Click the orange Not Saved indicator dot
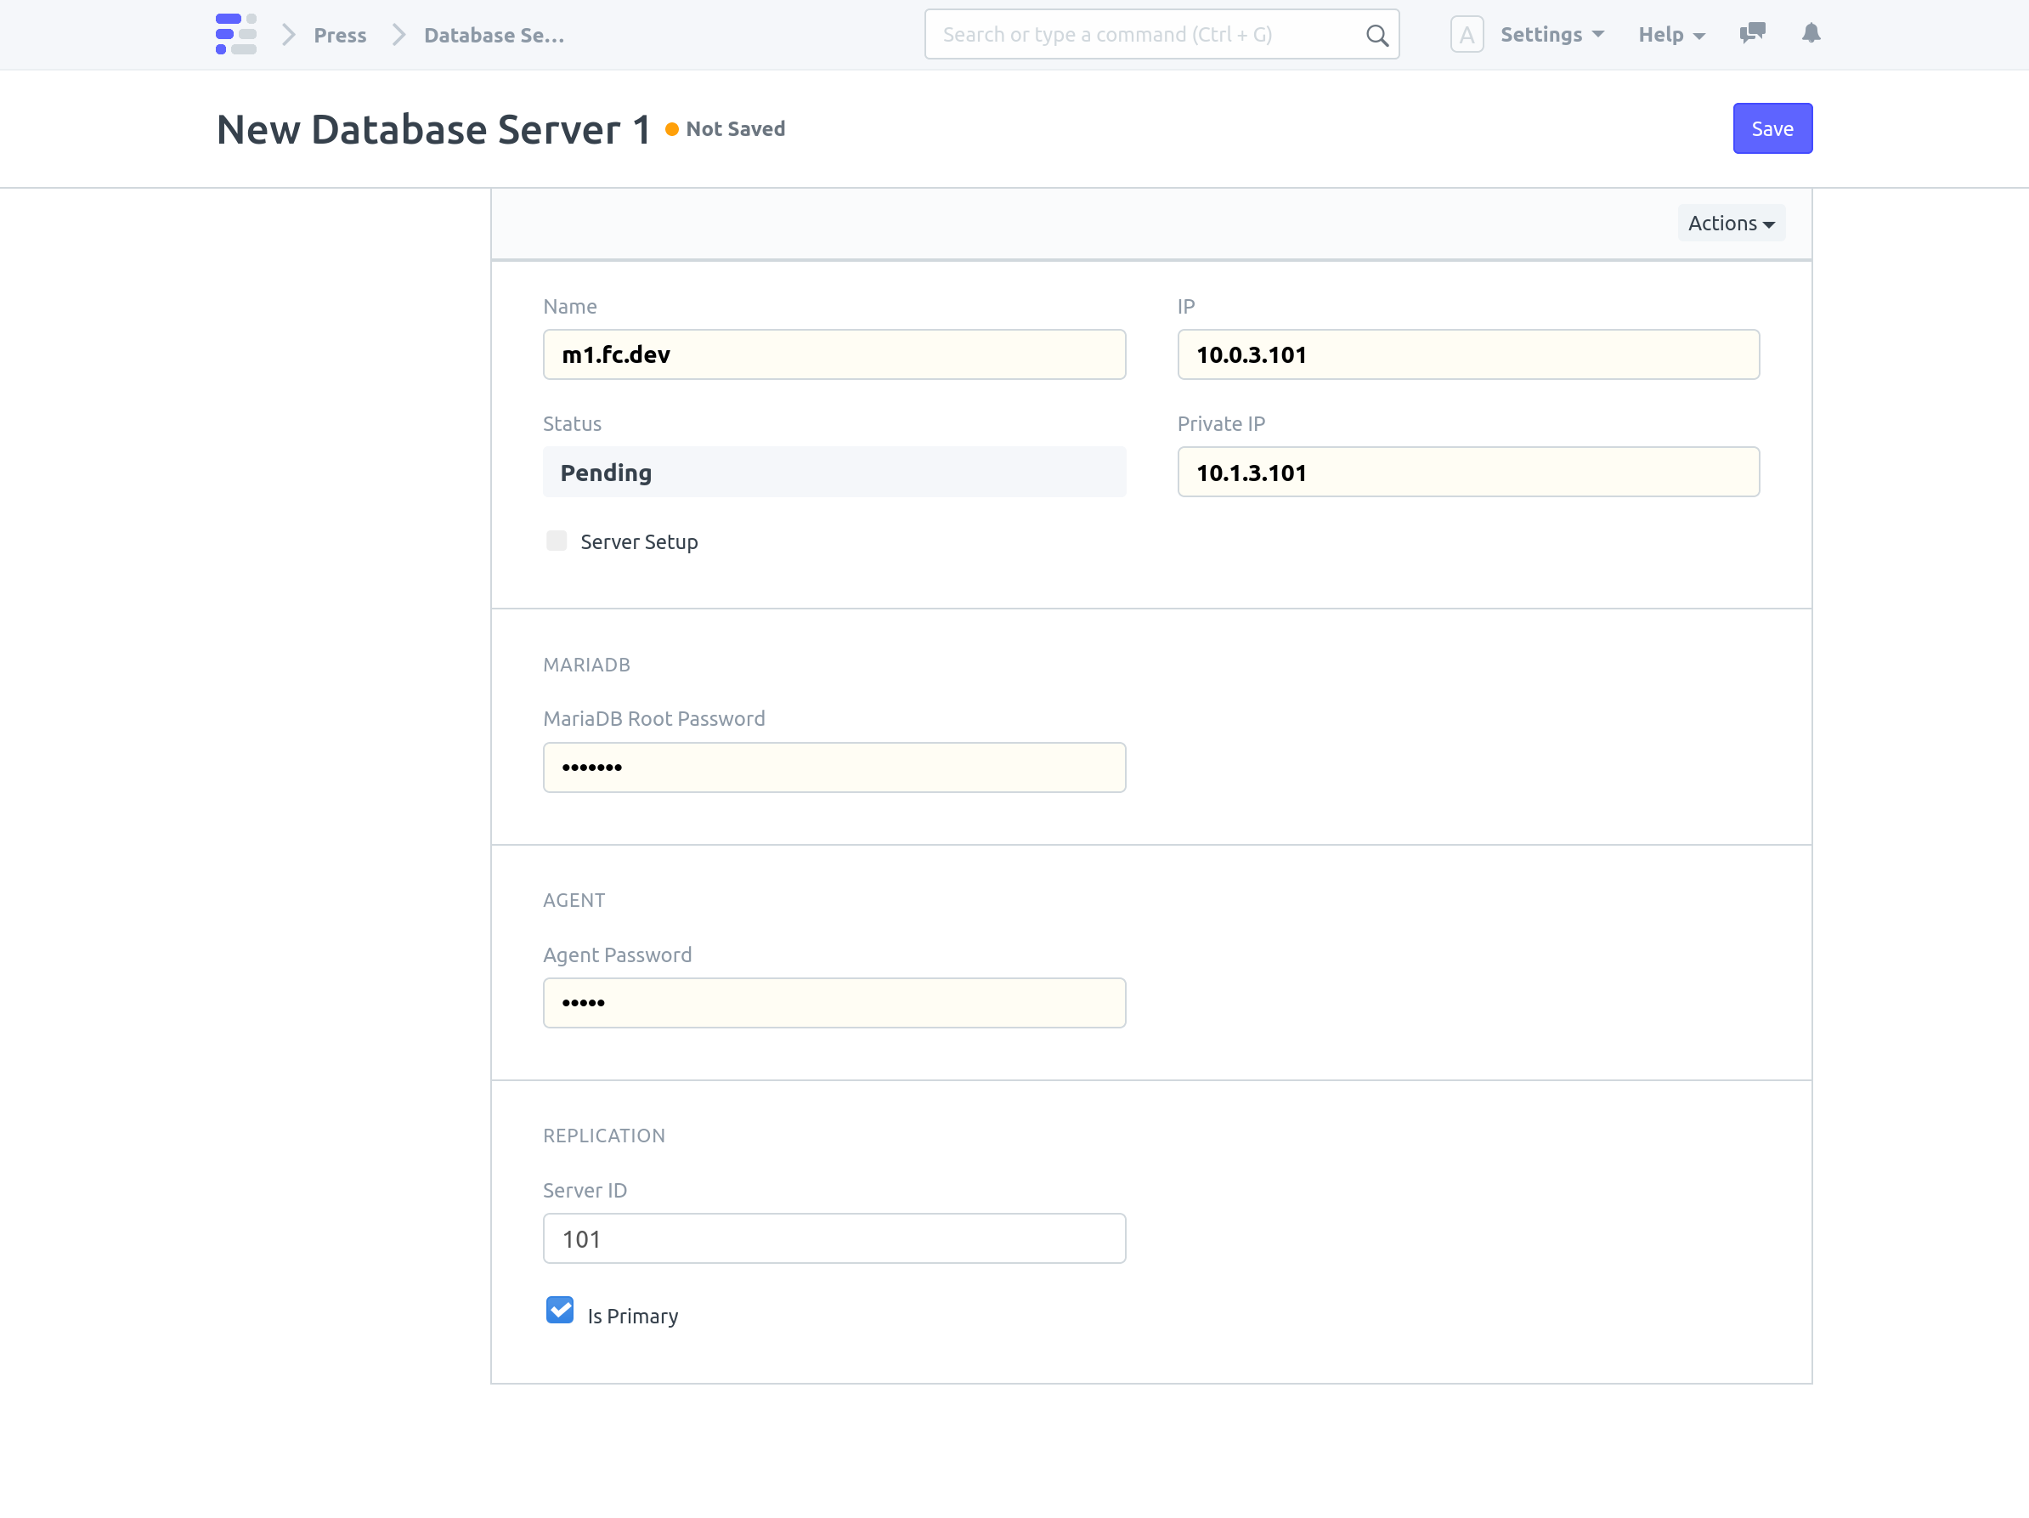The image size is (2029, 1518). pos(672,129)
